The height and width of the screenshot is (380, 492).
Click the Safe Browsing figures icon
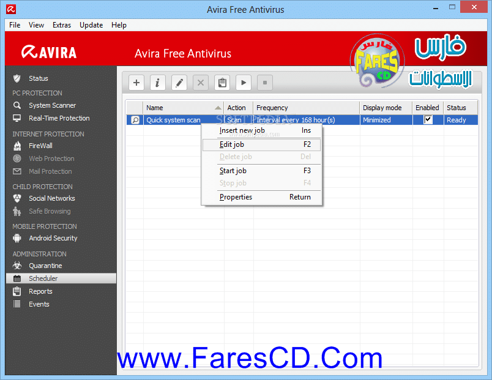(x=17, y=211)
